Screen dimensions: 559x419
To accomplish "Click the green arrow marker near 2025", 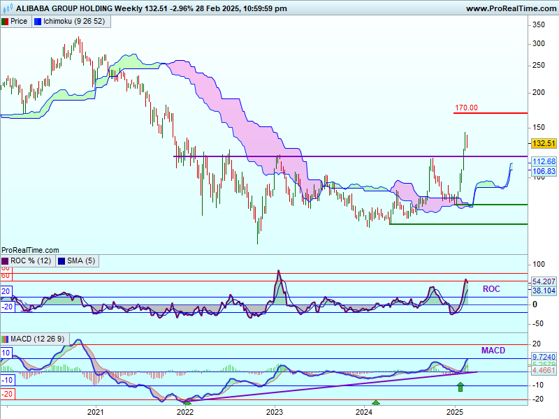I will (x=460, y=386).
